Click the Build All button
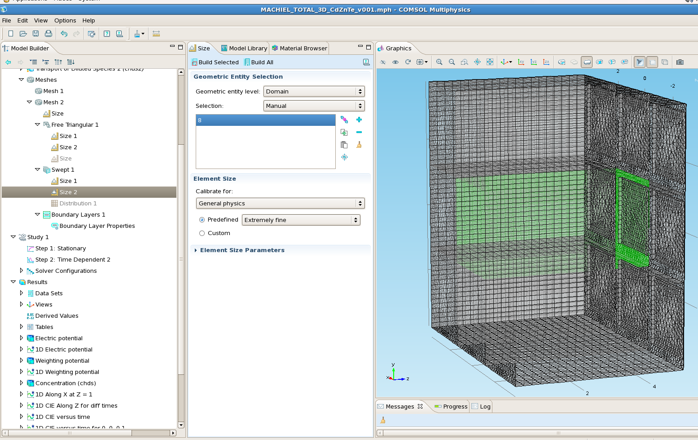Image resolution: width=698 pixels, height=440 pixels. (259, 62)
